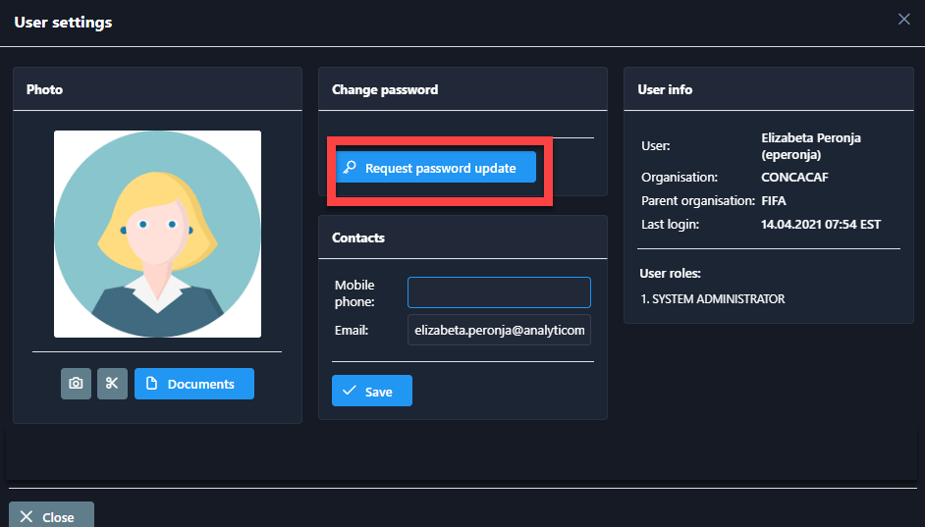Save the contact details
The width and height of the screenshot is (925, 527).
click(x=372, y=391)
